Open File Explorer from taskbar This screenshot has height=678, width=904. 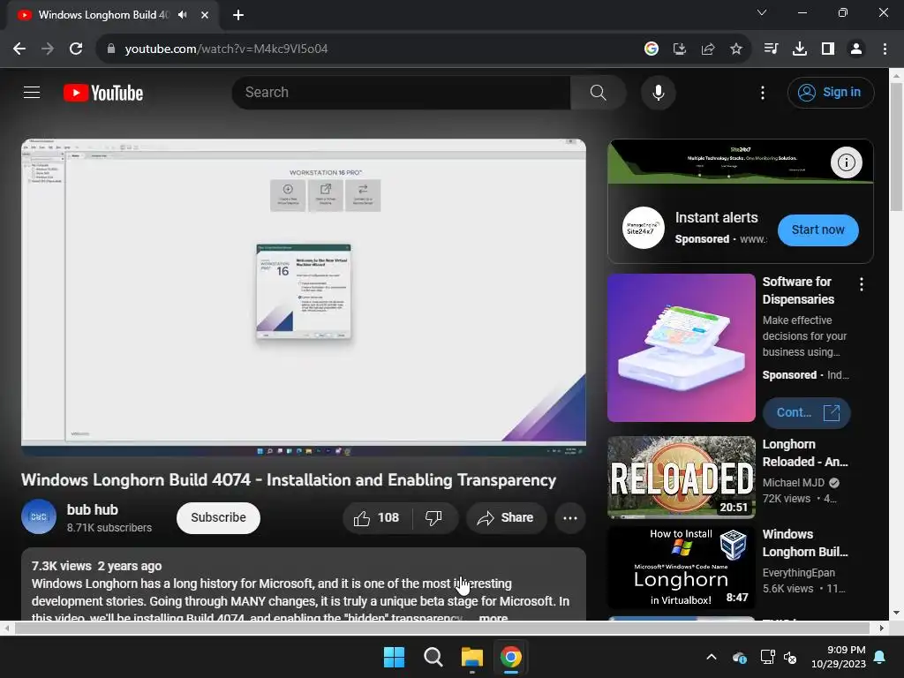471,657
